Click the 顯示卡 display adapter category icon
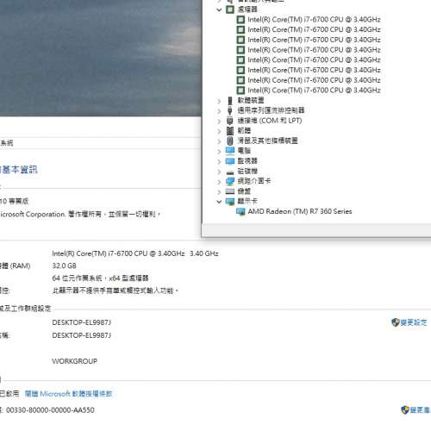Screen dimensions: 431x431 click(230, 202)
